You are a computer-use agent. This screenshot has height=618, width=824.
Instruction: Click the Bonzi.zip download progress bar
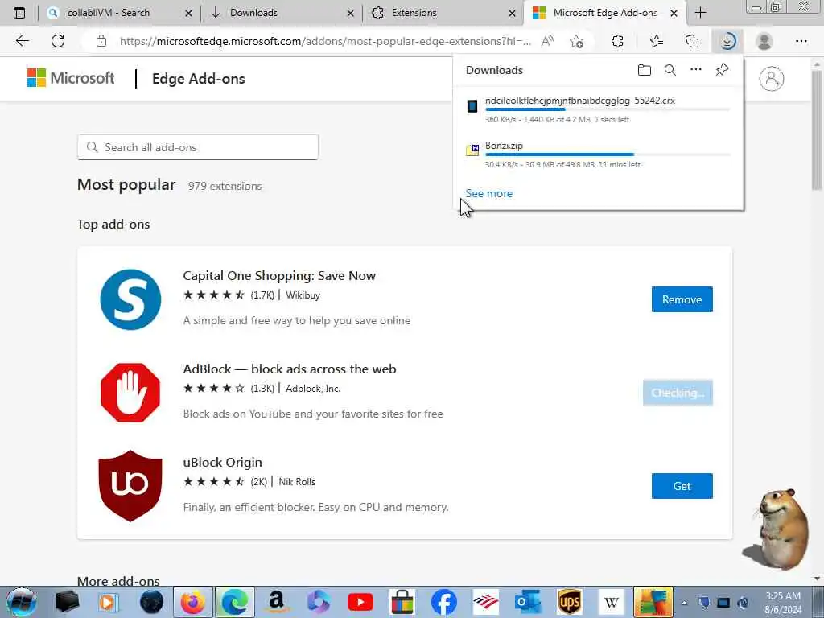608,154
